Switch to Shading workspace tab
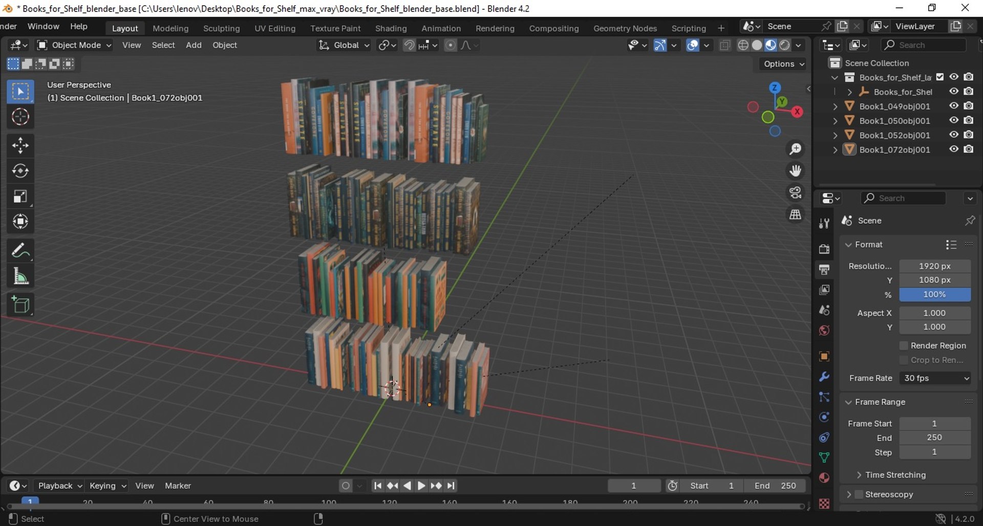The width and height of the screenshot is (983, 526). click(391, 28)
